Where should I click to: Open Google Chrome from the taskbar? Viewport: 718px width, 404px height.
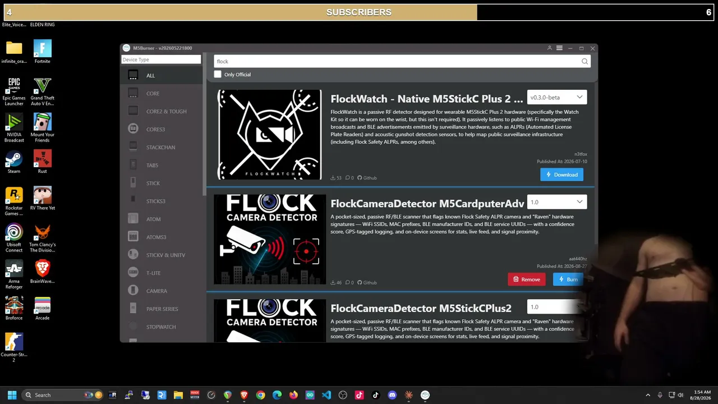point(260,395)
